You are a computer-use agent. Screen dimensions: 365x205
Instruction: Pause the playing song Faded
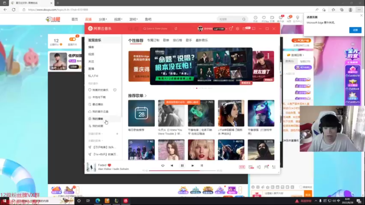pos(182,165)
